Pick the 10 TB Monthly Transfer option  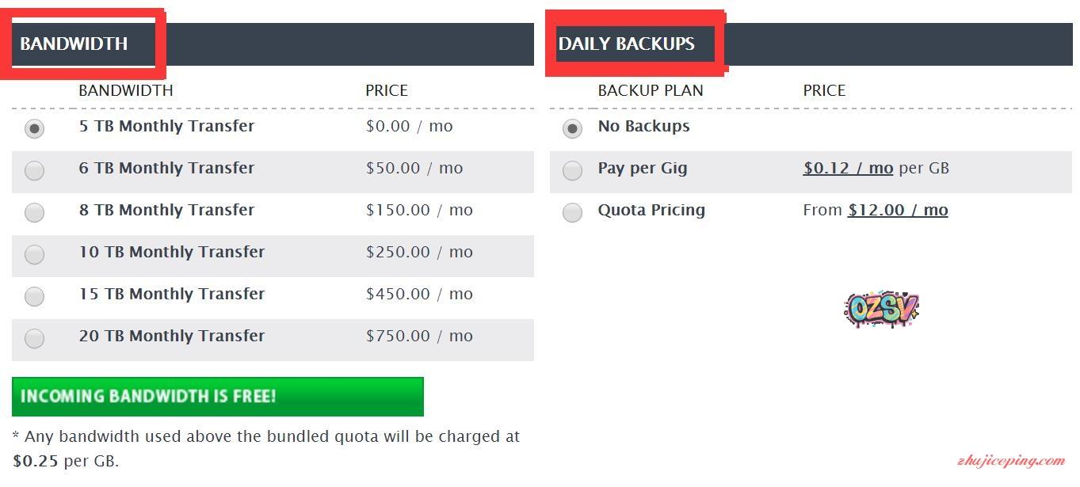click(x=34, y=254)
